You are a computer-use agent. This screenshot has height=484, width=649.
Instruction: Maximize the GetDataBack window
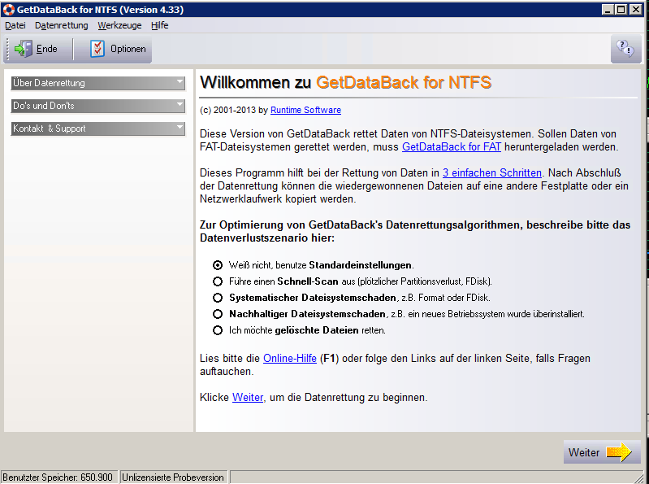click(621, 10)
